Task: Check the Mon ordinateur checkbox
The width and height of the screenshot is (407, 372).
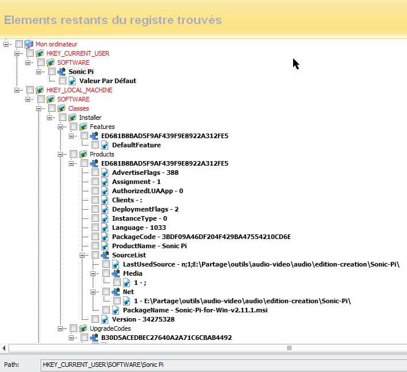Action: [x=19, y=44]
